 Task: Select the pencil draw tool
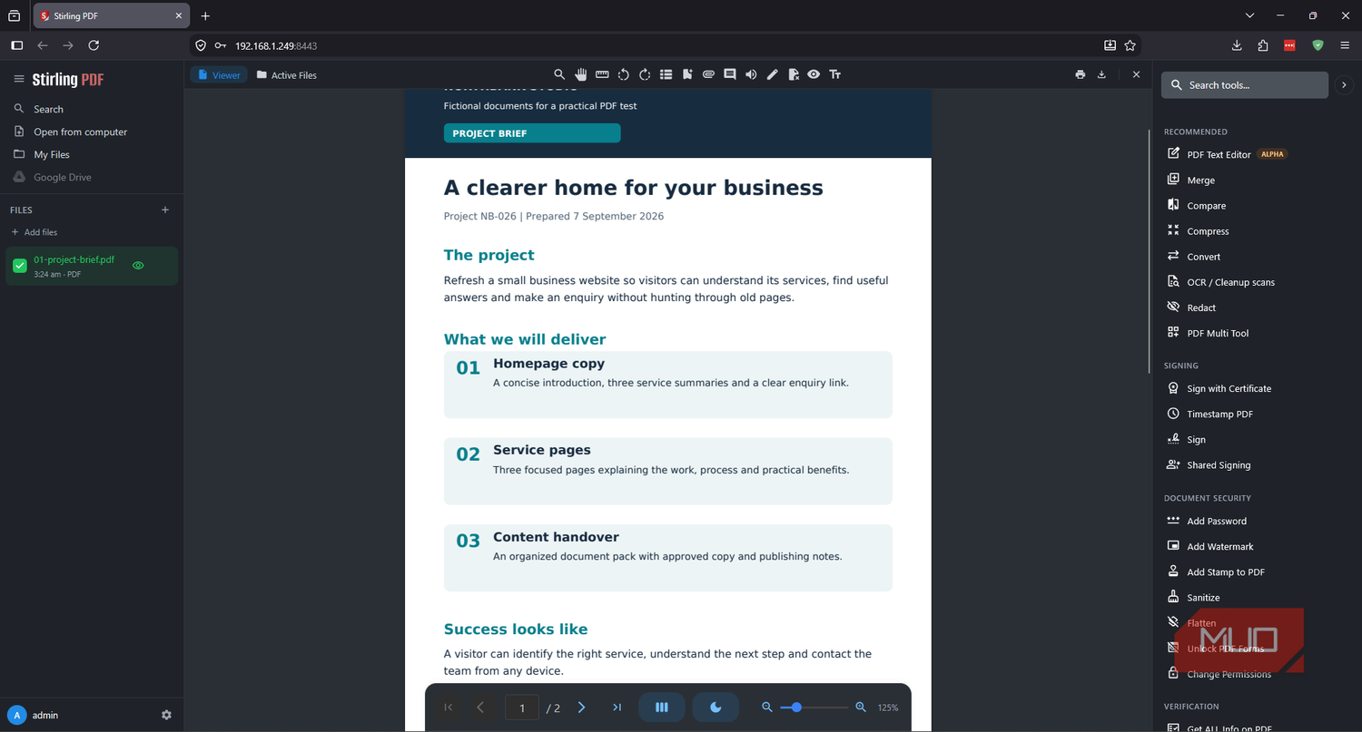tap(772, 74)
